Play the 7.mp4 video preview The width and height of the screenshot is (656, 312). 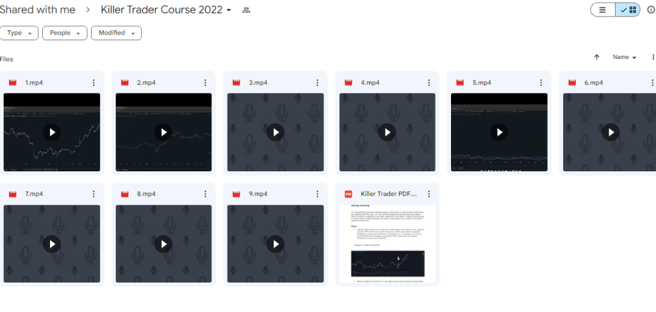[52, 244]
